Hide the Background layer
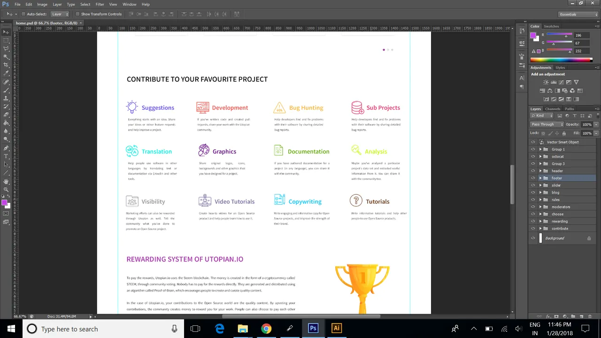This screenshot has height=338, width=601. (x=533, y=238)
